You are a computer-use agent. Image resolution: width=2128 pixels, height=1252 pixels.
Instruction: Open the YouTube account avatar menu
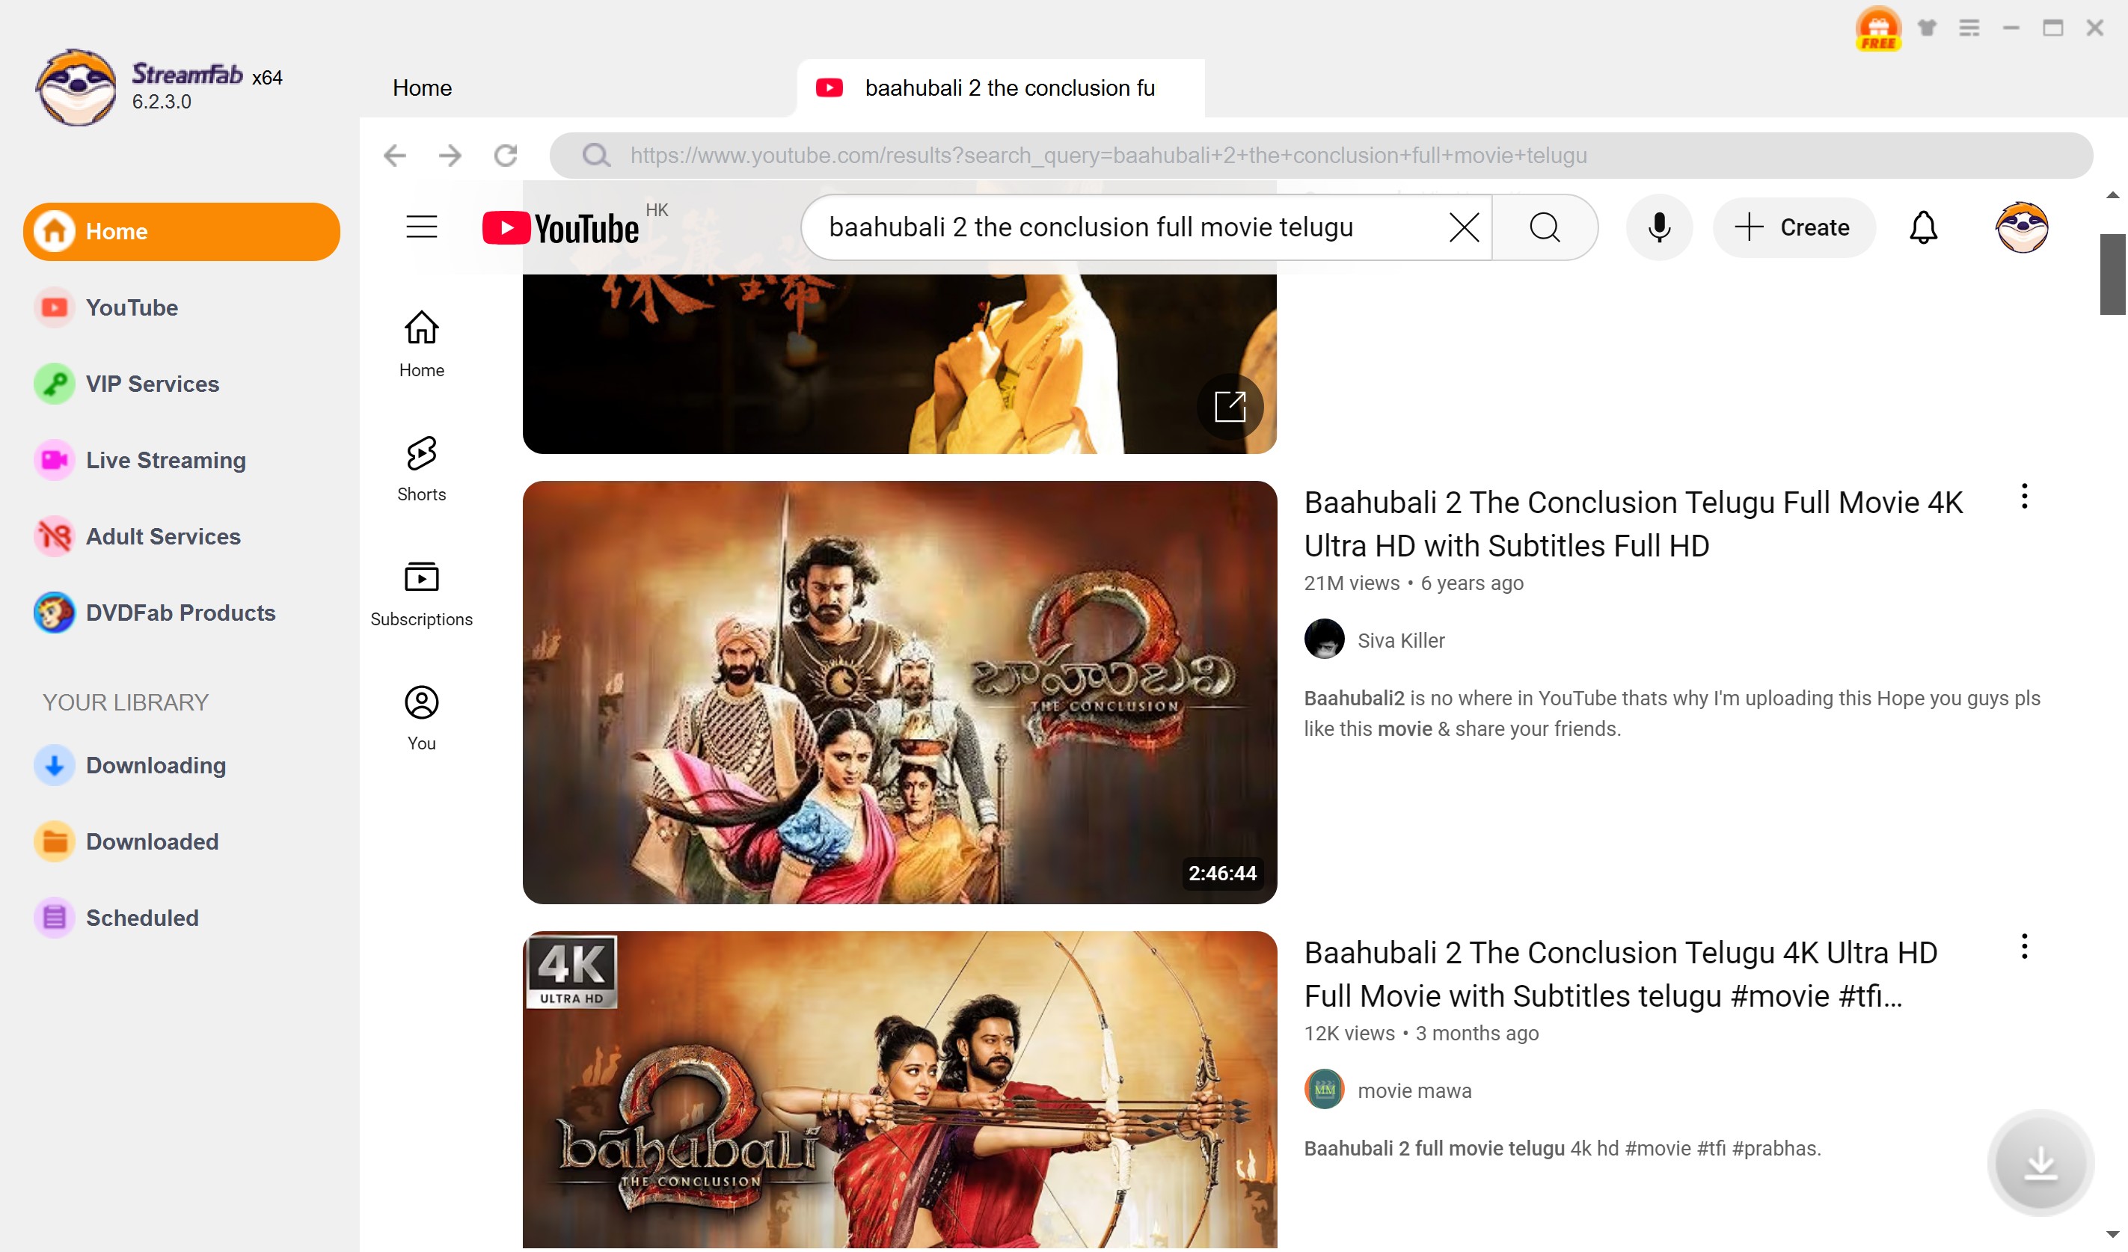coord(2021,227)
